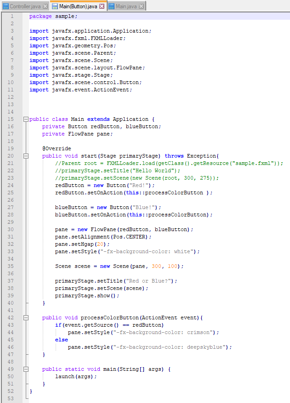Click 'import javafx.fxml.FXMLLoader;' line

click(x=77, y=39)
